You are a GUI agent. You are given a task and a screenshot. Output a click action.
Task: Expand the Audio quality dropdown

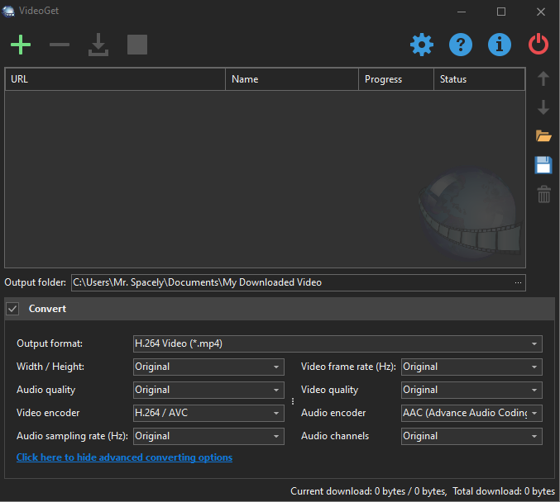point(208,390)
